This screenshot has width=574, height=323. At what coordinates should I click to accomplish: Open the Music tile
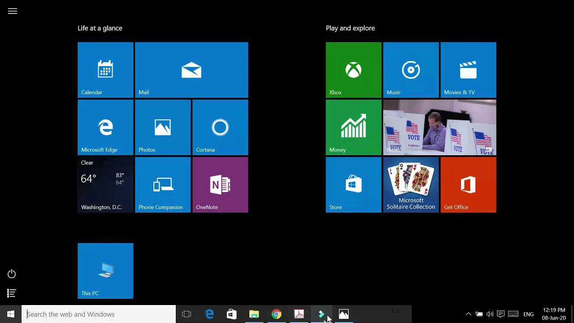tap(411, 70)
